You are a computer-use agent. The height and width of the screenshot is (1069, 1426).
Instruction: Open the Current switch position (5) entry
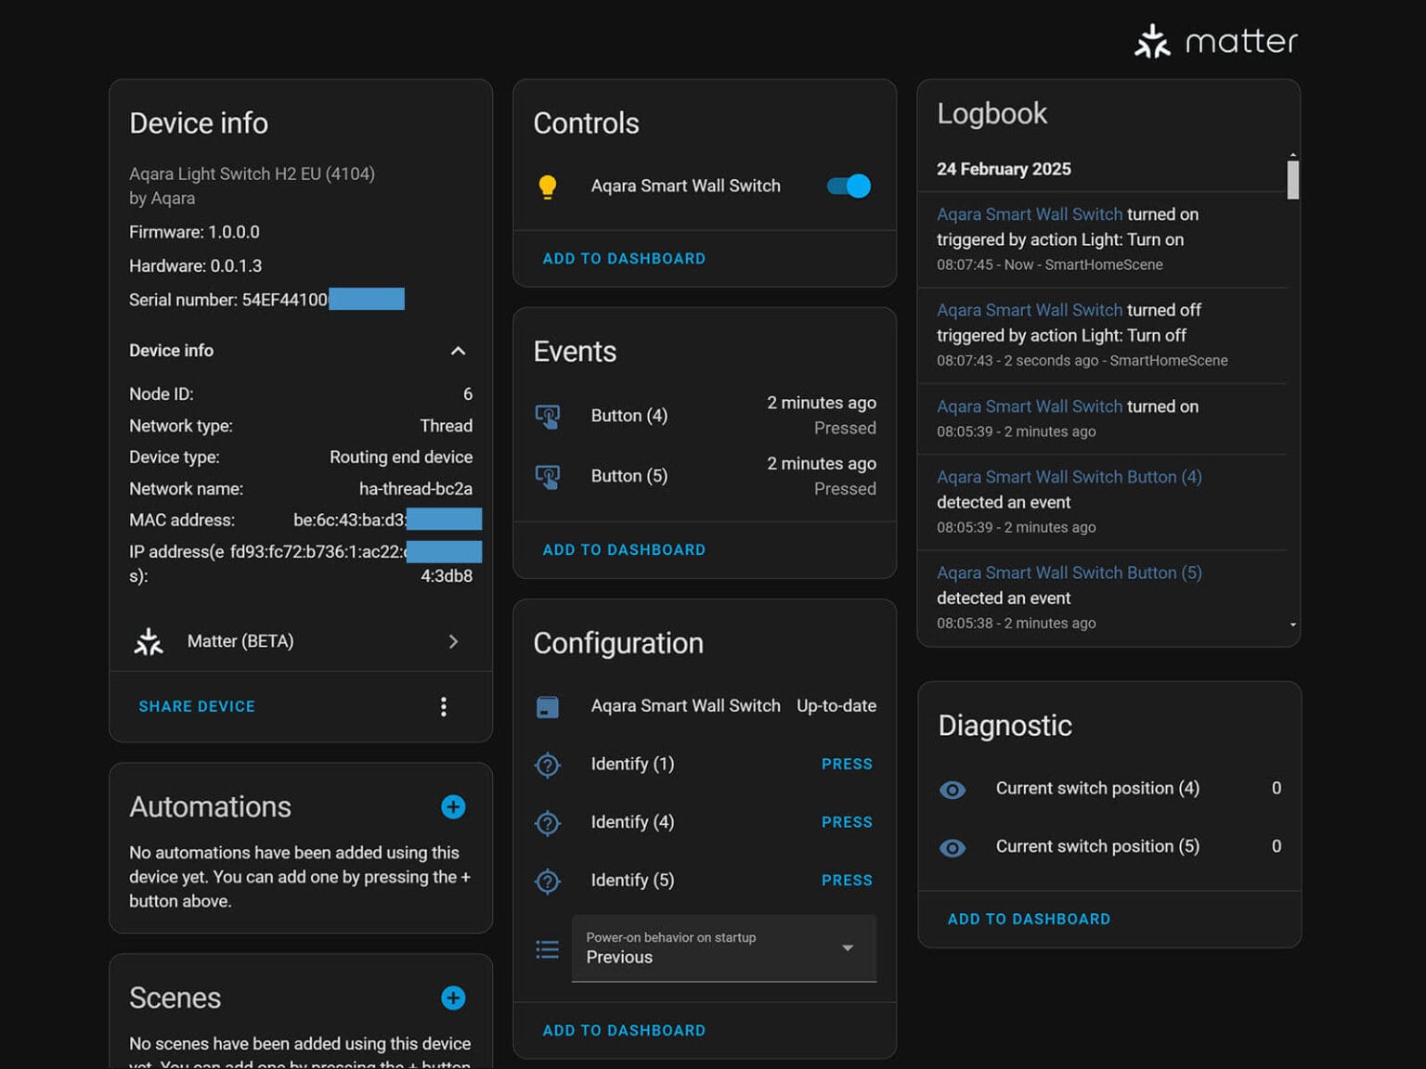[x=1097, y=846]
